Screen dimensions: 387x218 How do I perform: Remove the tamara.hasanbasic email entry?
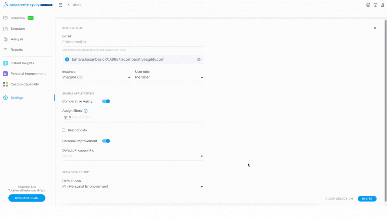point(199,60)
